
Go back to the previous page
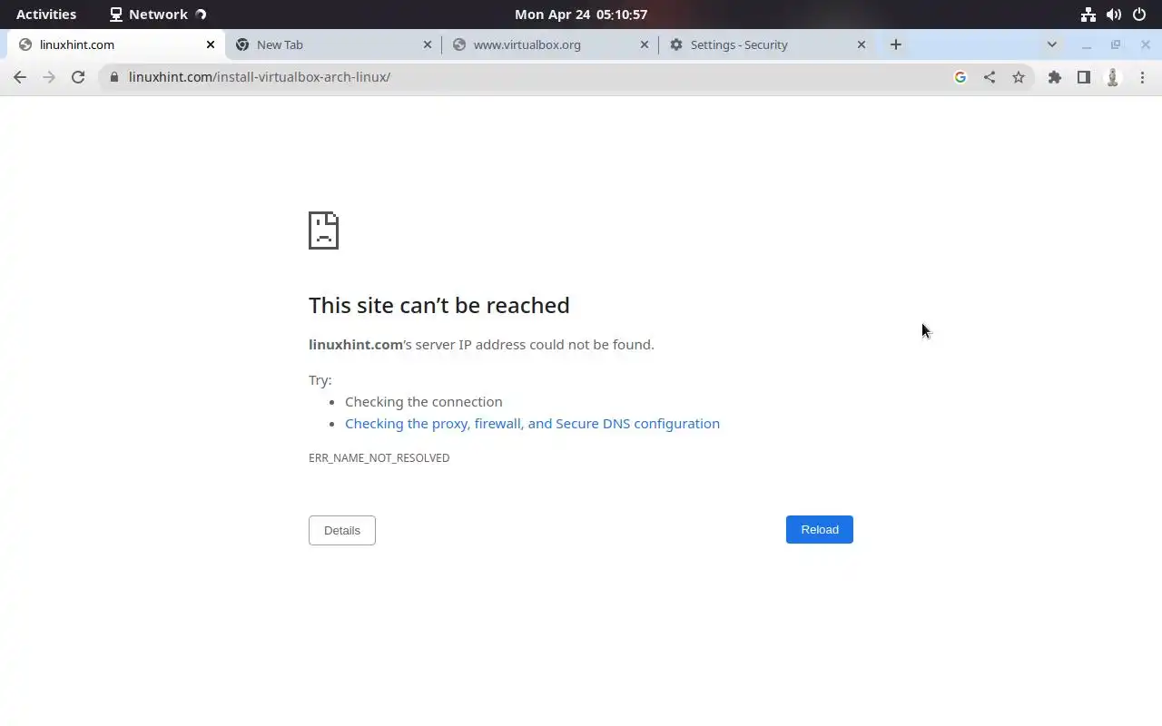pyautogui.click(x=20, y=77)
